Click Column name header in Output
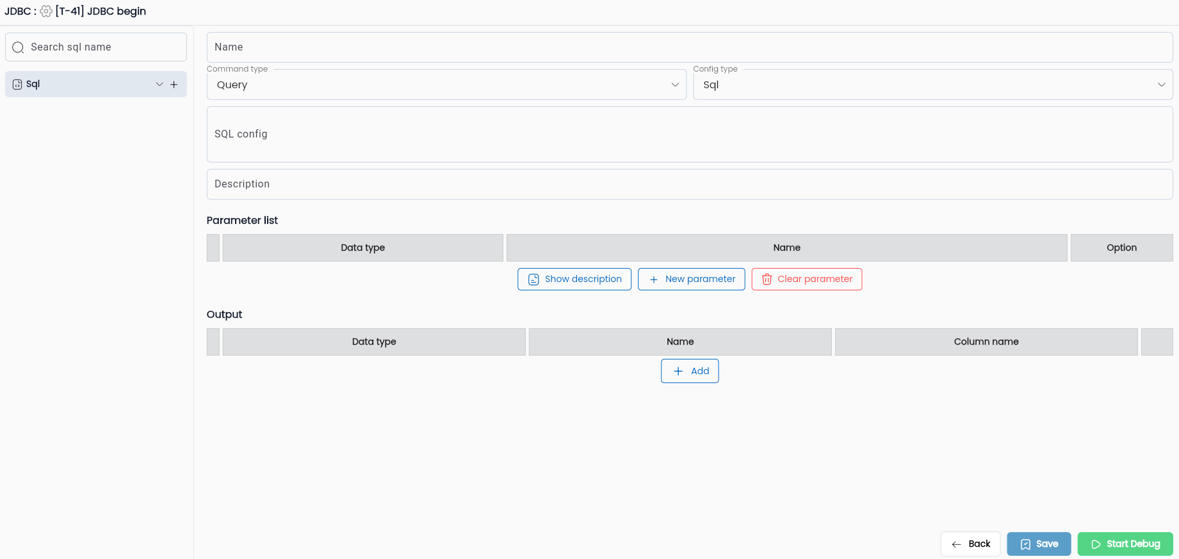The image size is (1179, 559). pos(986,342)
